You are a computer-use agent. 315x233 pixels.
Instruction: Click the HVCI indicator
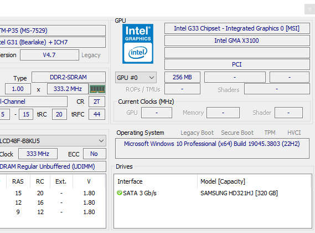click(294, 133)
